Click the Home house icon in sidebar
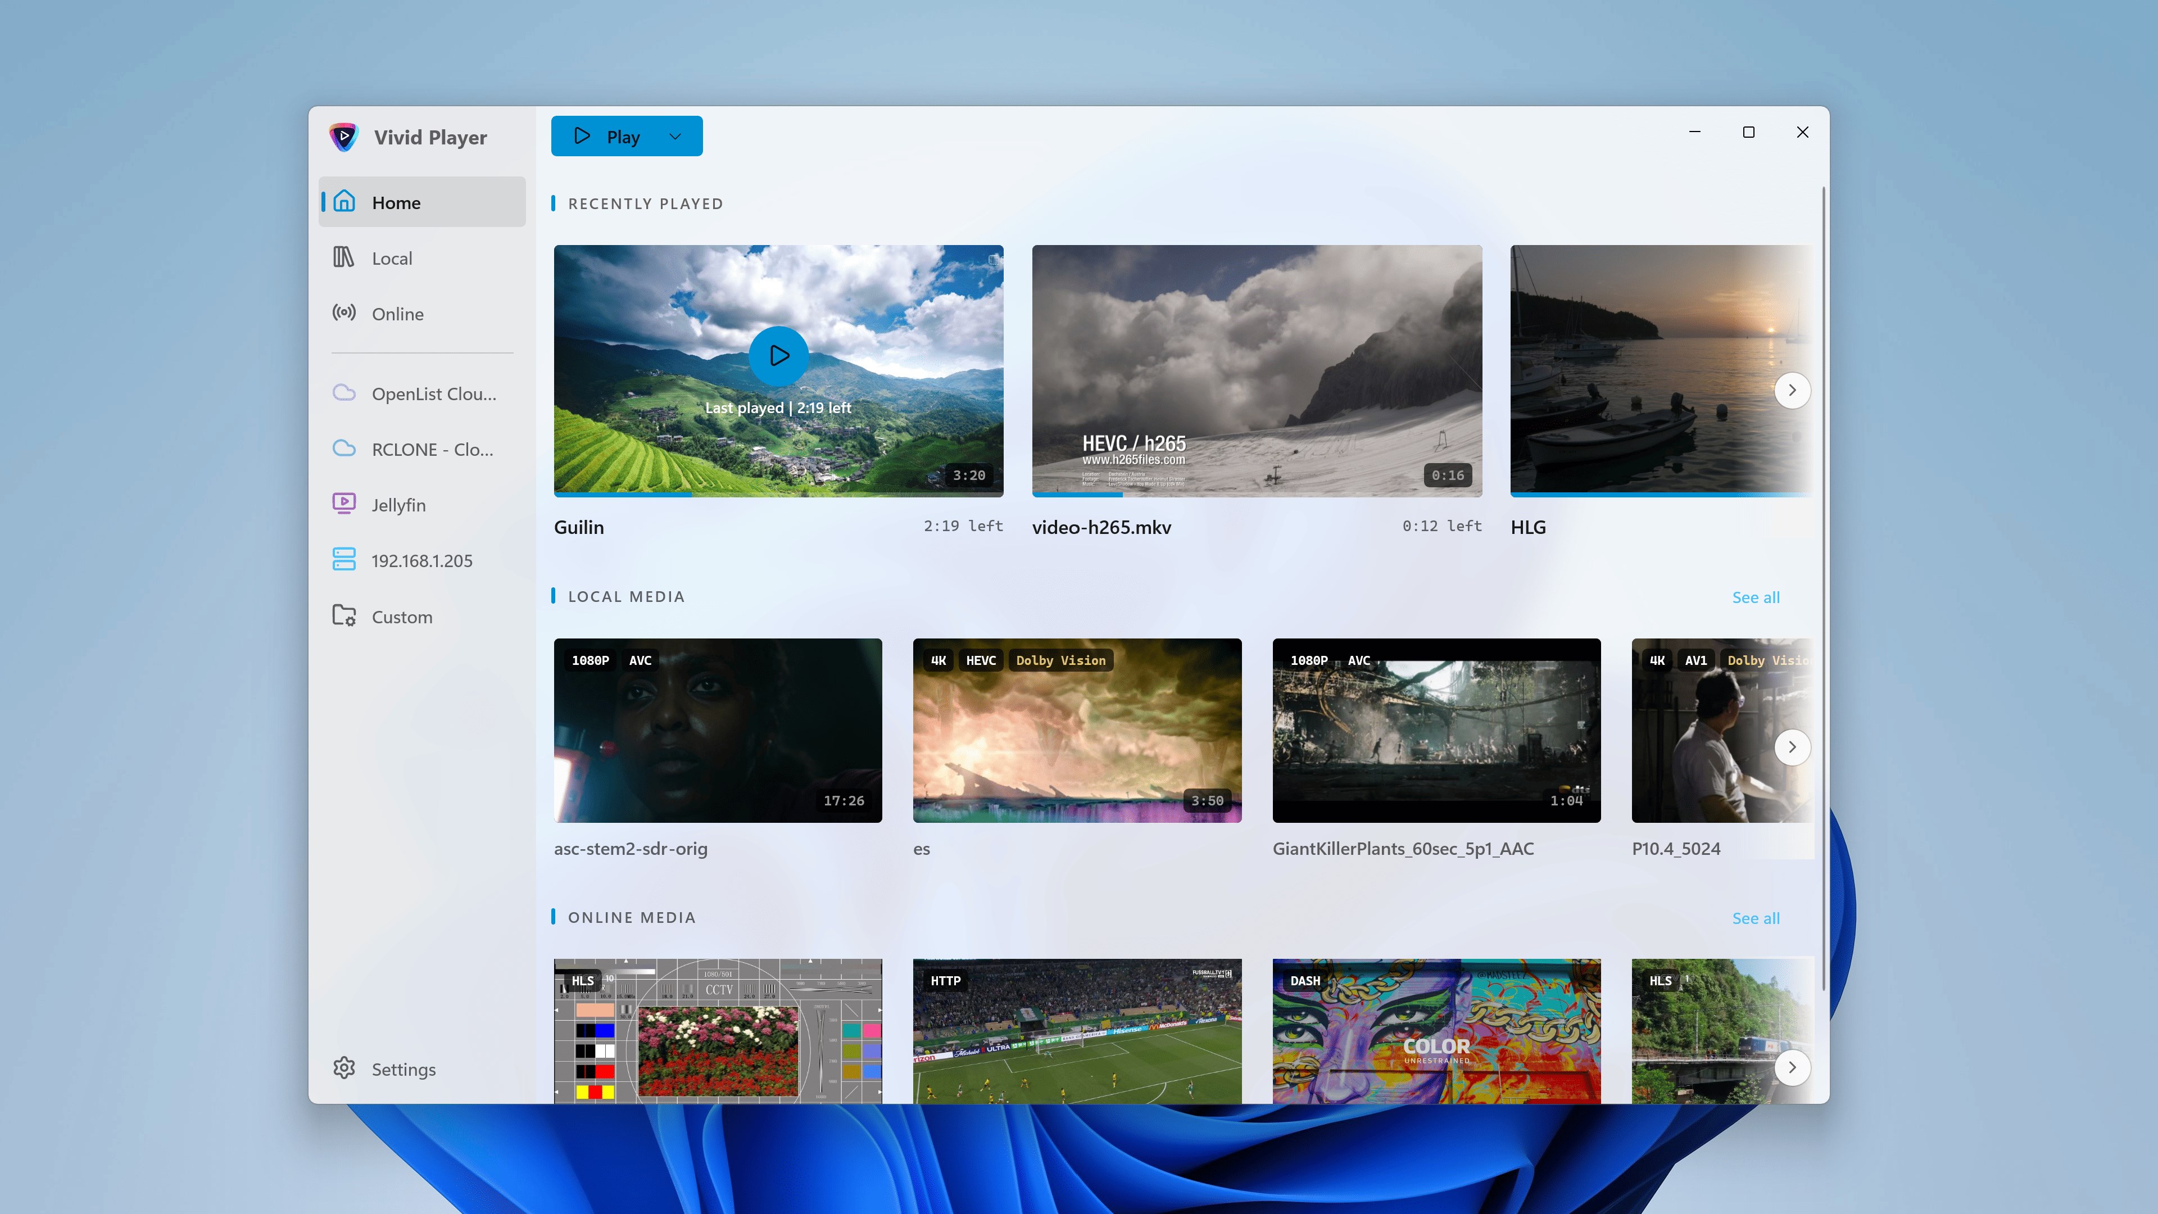 [344, 202]
